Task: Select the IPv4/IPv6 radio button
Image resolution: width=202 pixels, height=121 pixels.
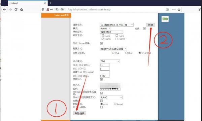Action: (140, 53)
